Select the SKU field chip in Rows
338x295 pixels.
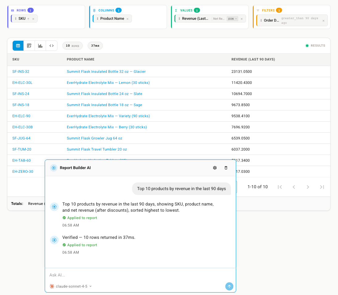pos(24,19)
